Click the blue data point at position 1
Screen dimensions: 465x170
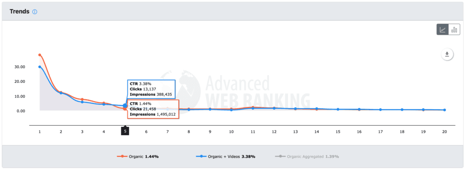(x=40, y=67)
